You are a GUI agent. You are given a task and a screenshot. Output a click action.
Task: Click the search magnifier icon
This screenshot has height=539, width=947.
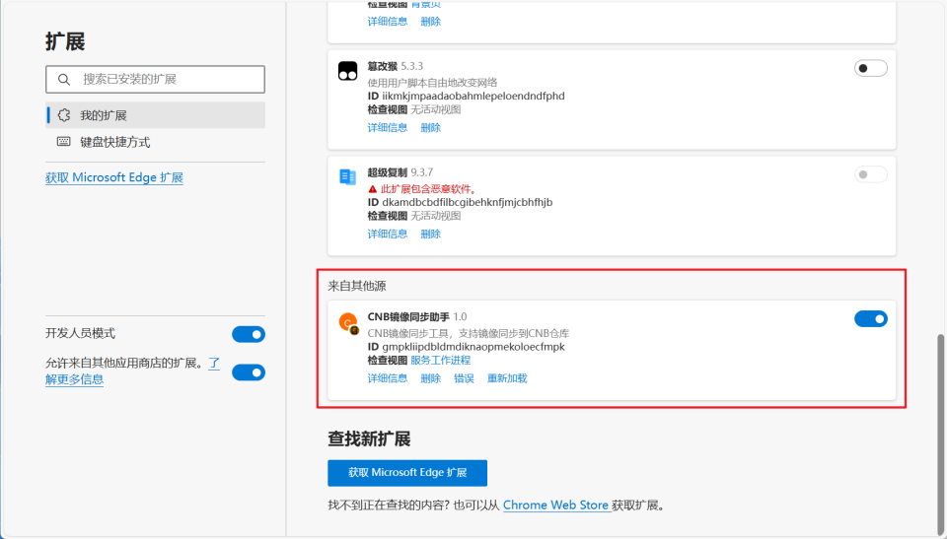(64, 79)
